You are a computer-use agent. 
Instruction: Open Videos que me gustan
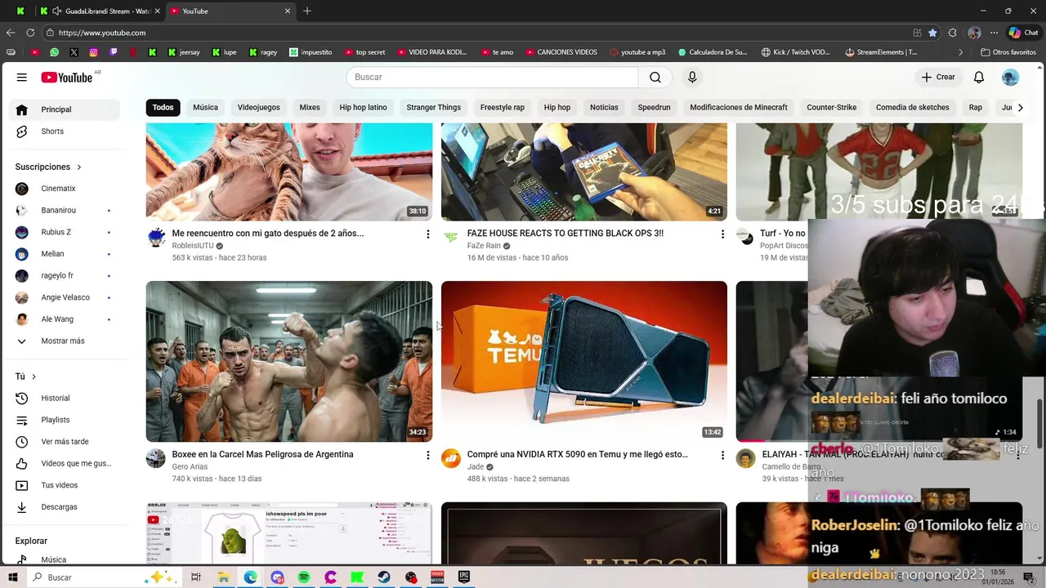pos(65,464)
